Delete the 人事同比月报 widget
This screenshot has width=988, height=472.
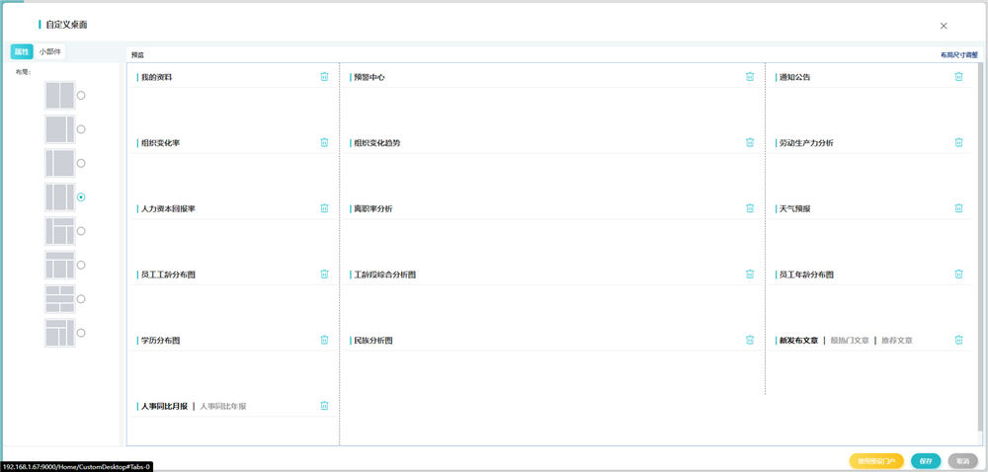point(324,406)
